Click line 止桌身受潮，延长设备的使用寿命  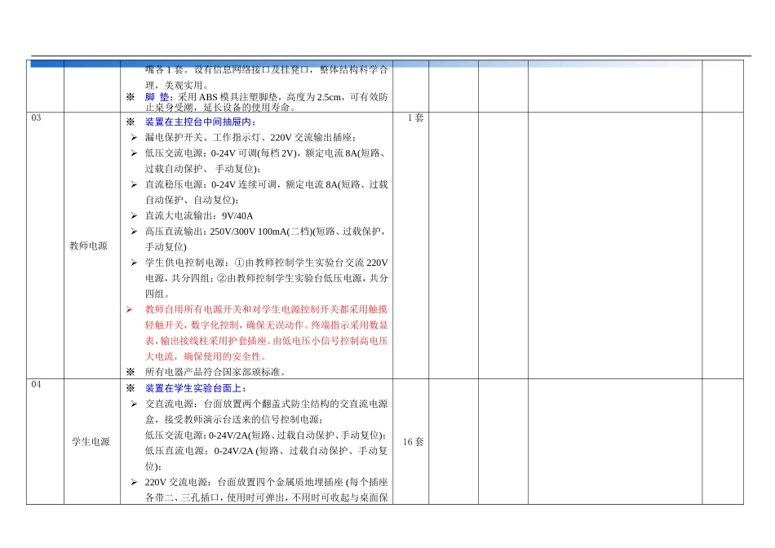(221, 107)
